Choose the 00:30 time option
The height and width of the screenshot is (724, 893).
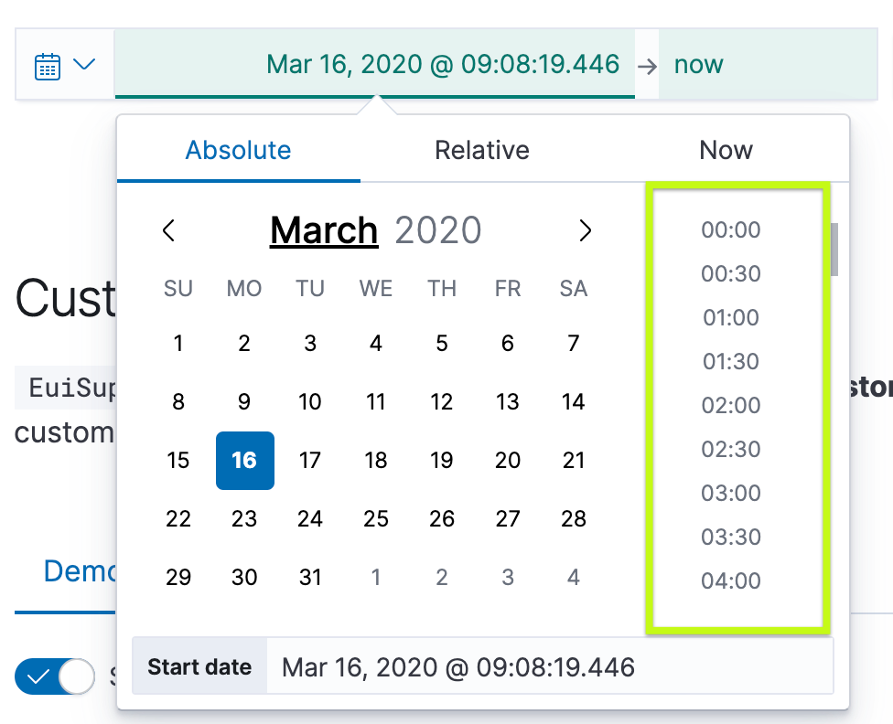(x=730, y=273)
